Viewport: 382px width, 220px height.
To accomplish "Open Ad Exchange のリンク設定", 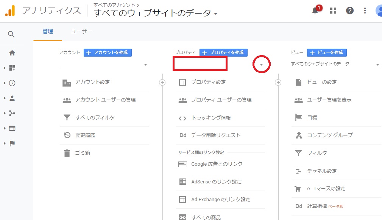I will click(220, 200).
